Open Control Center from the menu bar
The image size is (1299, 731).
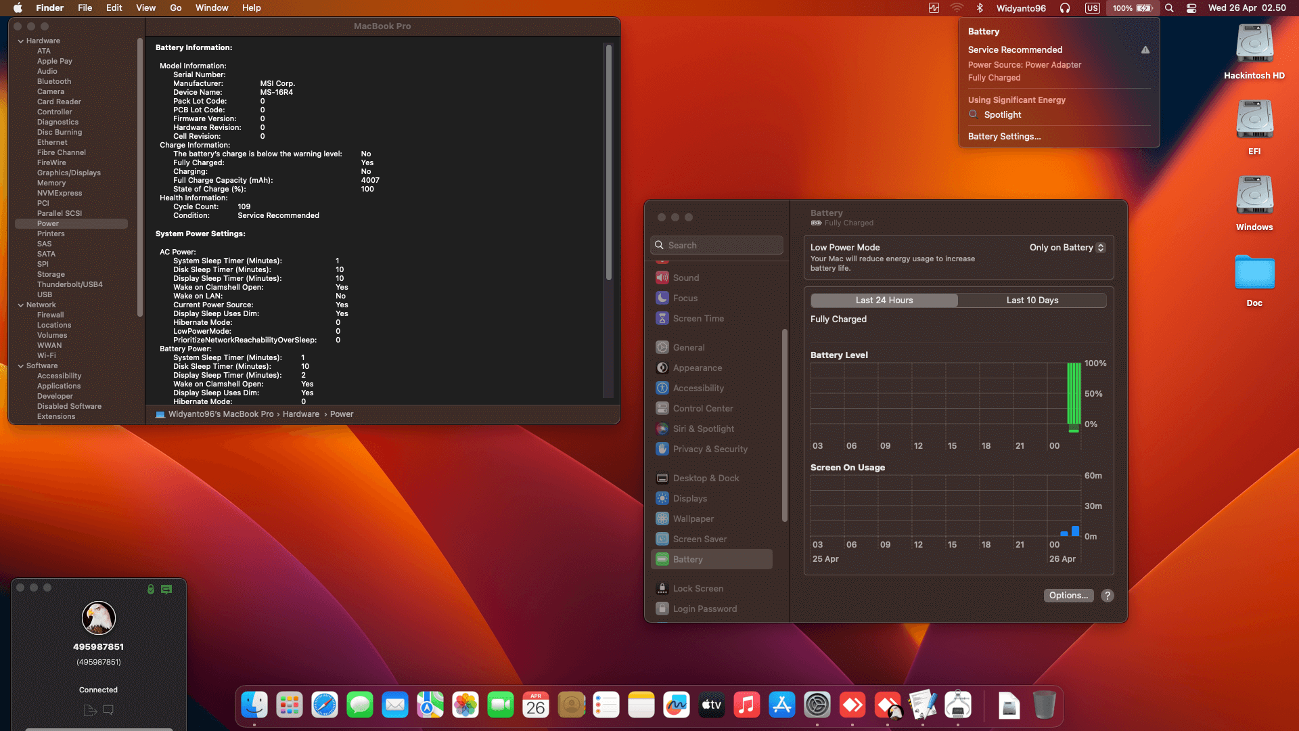pyautogui.click(x=1191, y=8)
